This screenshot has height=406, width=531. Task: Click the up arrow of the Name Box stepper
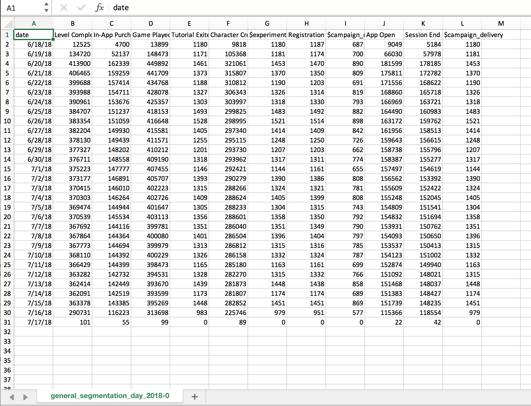pyautogui.click(x=46, y=4)
